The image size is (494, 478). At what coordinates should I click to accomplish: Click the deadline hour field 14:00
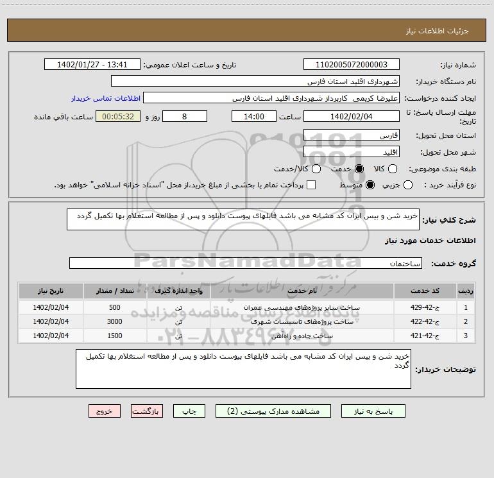pos(254,116)
